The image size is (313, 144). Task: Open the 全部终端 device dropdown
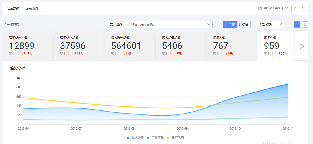tap(270, 24)
